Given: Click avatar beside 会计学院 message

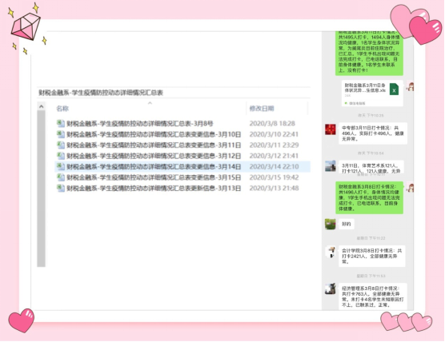Looking at the screenshot, I should [330, 252].
